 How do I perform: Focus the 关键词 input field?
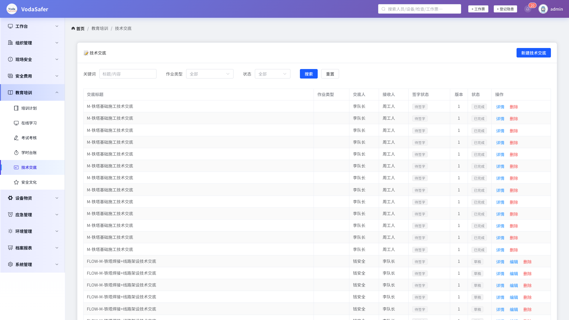point(128,74)
